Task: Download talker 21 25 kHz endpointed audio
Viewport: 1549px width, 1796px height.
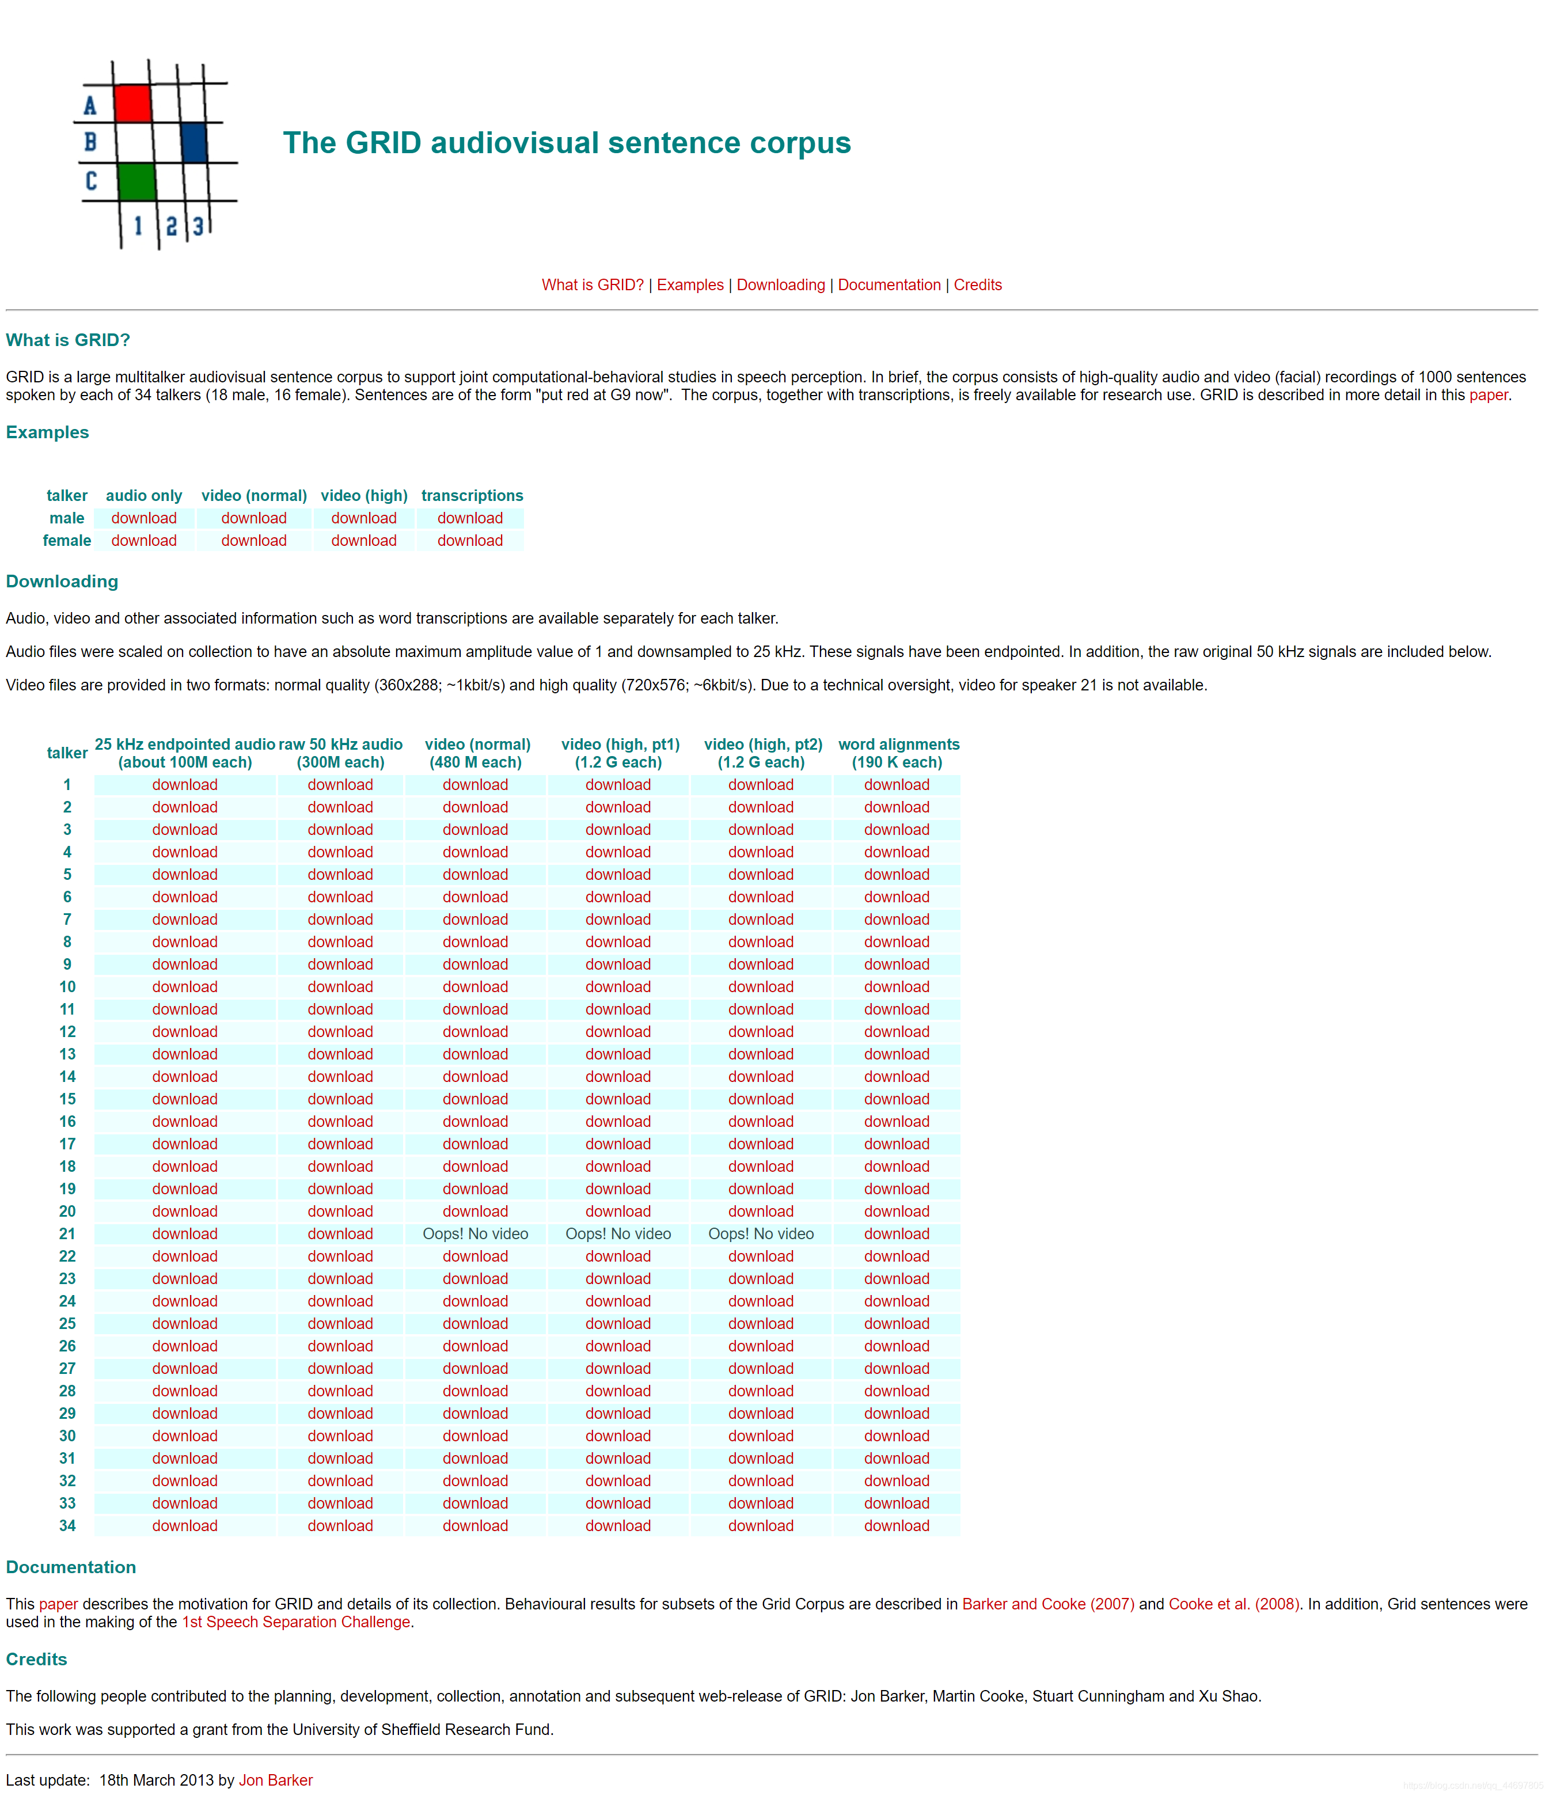Action: [185, 1235]
